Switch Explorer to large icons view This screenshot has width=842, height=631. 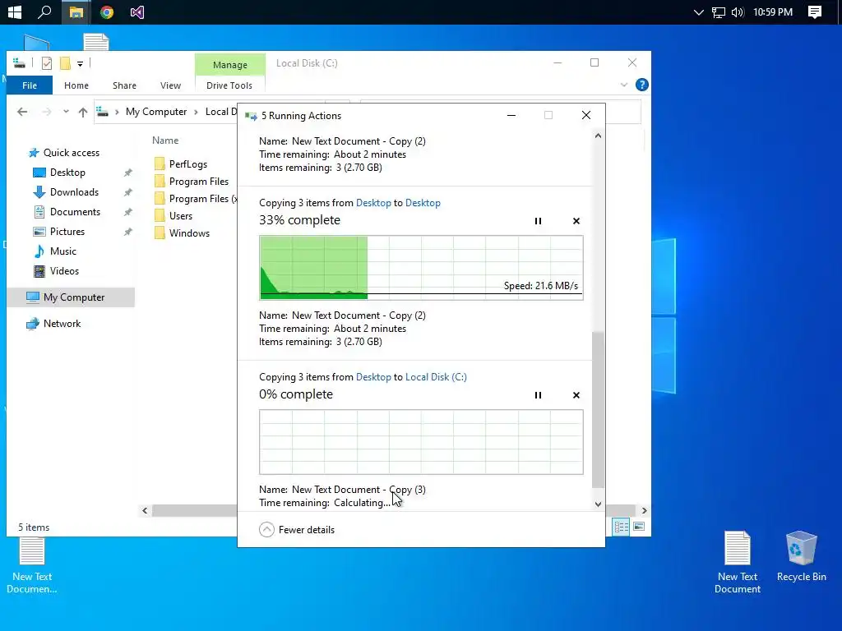point(638,527)
